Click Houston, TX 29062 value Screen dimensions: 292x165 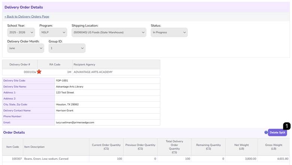coord(67,104)
